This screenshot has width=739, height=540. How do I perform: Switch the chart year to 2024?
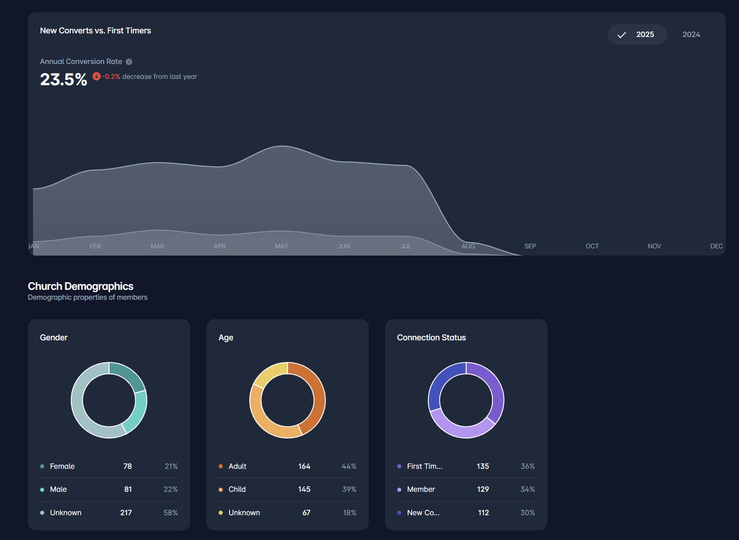pos(690,34)
